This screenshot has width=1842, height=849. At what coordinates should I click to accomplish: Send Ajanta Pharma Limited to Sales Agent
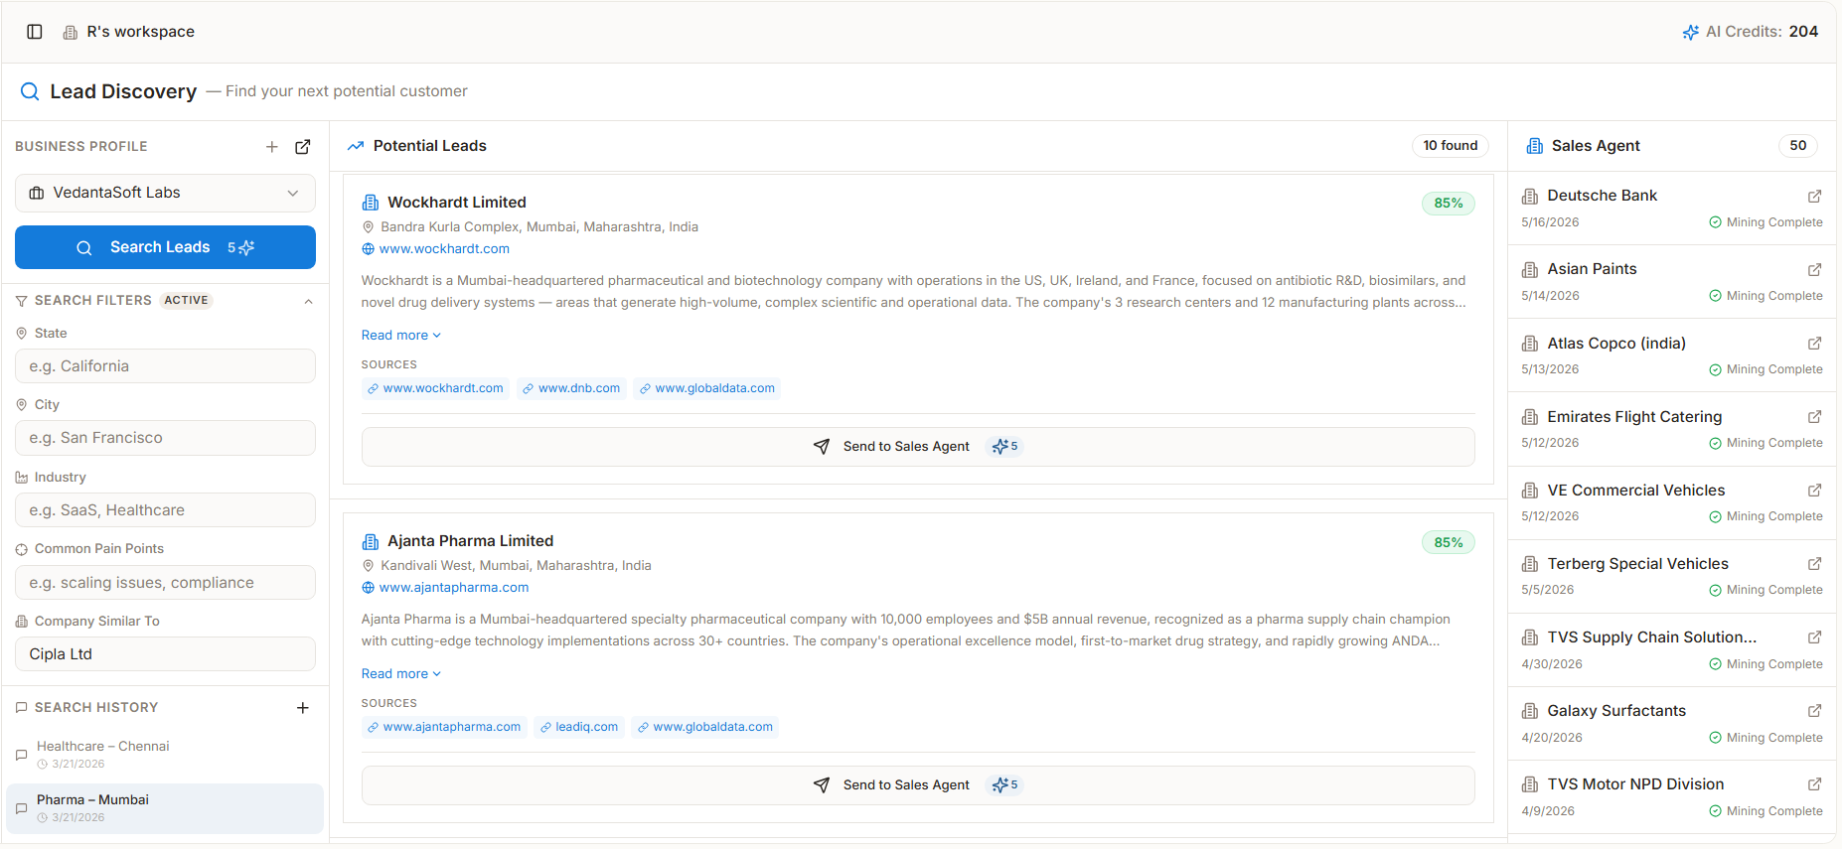pos(918,785)
